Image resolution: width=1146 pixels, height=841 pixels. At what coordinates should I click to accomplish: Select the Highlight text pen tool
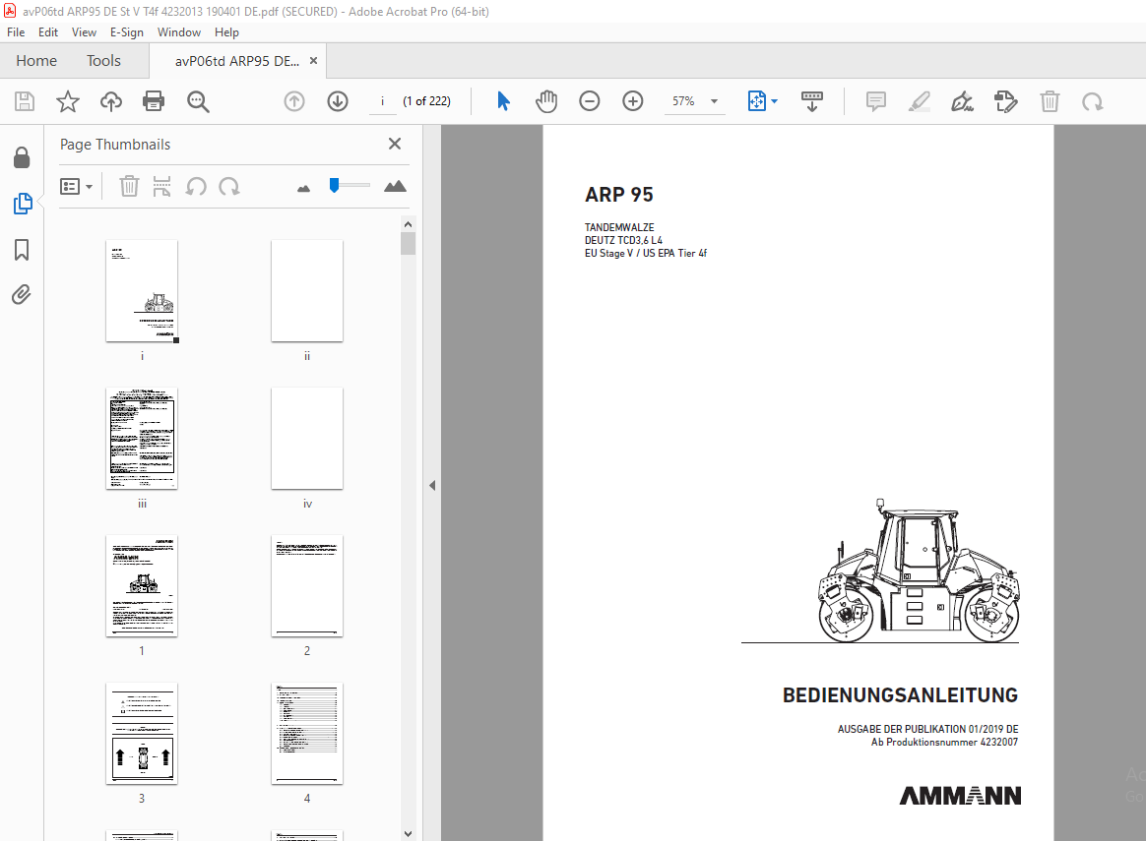pos(920,101)
